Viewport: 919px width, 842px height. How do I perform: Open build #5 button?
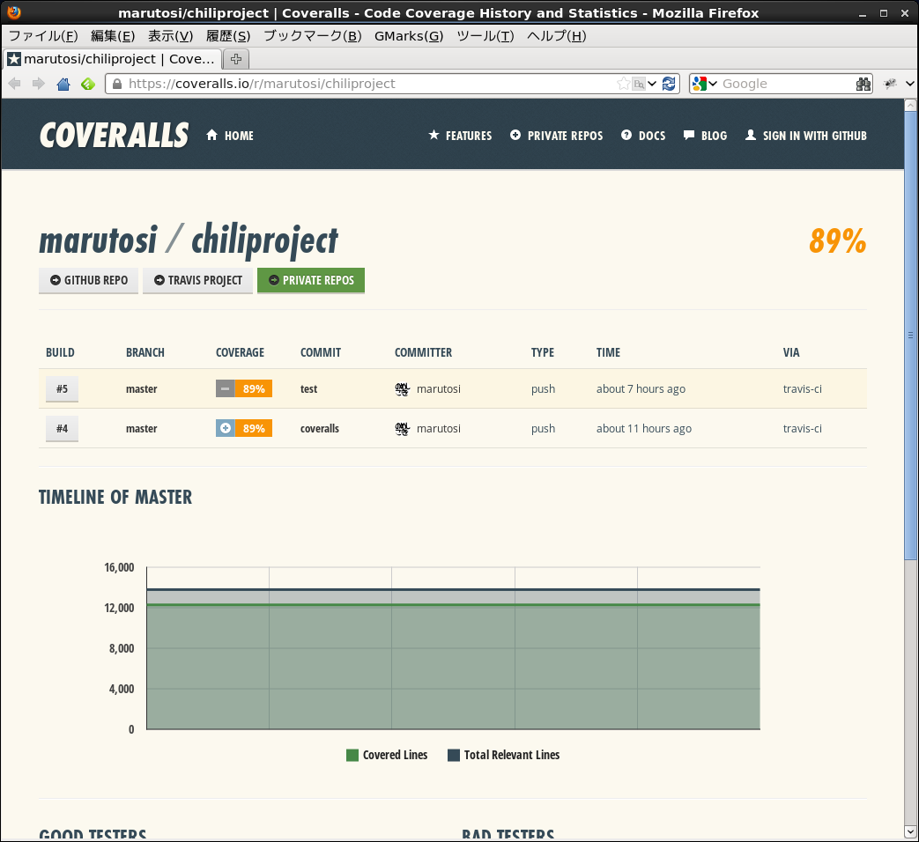click(x=63, y=389)
